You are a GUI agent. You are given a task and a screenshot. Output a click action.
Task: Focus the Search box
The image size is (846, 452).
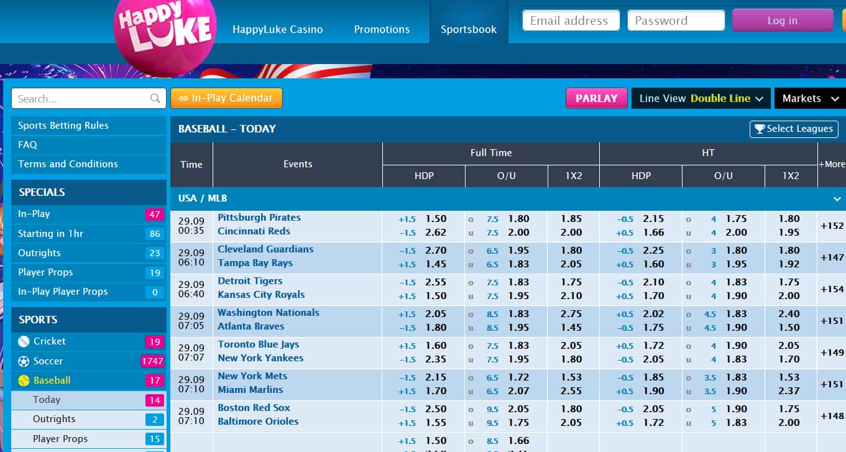point(89,98)
